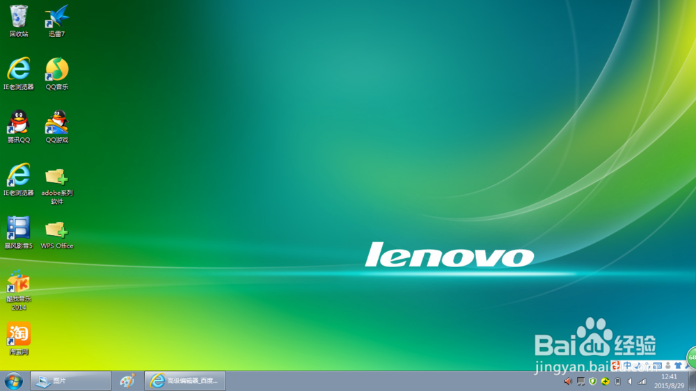
Task: Click the battery status tray icon
Action: (617, 381)
